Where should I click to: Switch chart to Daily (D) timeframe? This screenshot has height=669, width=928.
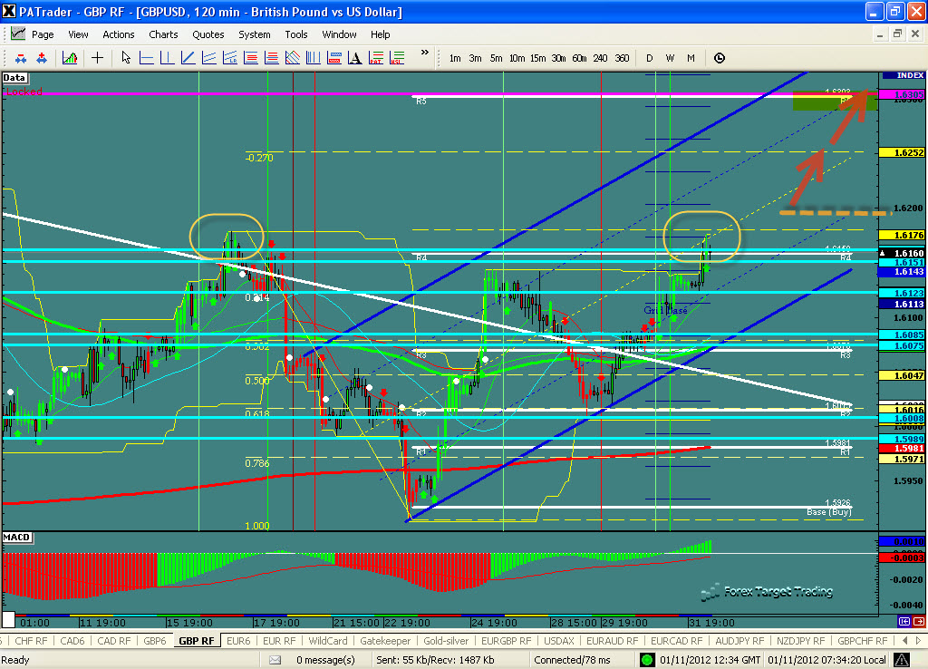[649, 58]
